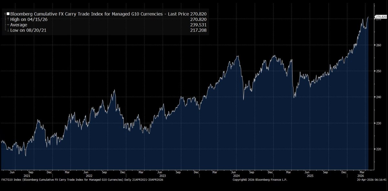The width and height of the screenshot is (388, 191).
Task: Select the 2023 year label on time axis
Action: tap(162, 176)
